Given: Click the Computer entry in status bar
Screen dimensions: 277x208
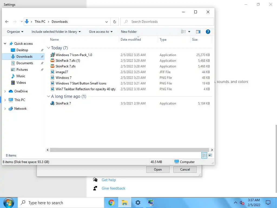Looking at the screenshot, I should tap(184, 162).
